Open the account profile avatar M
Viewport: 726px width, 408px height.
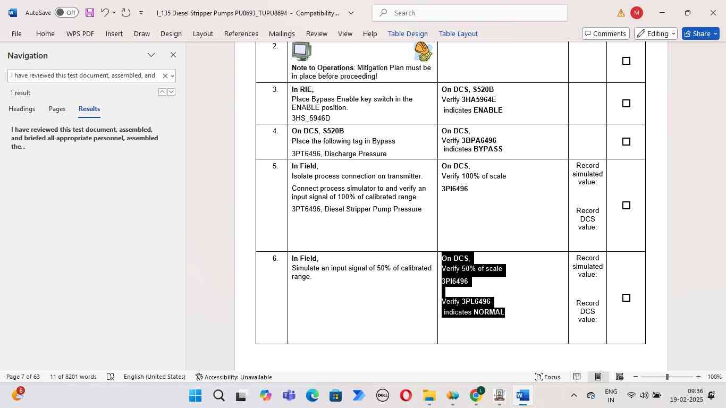coord(636,13)
